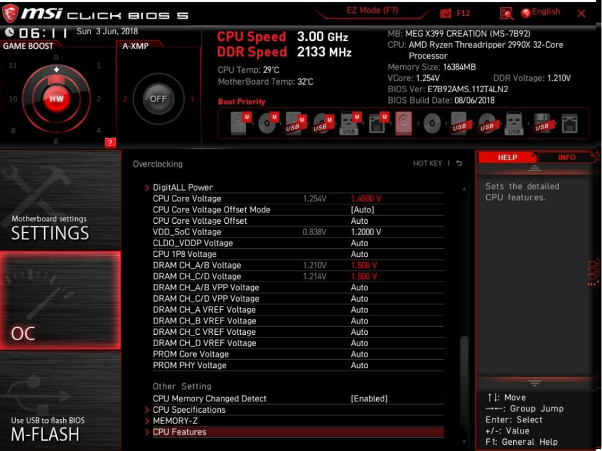602x451 pixels.
Task: Select the DRAM CH_C/D VPP Voltage row
Action: click(298, 299)
